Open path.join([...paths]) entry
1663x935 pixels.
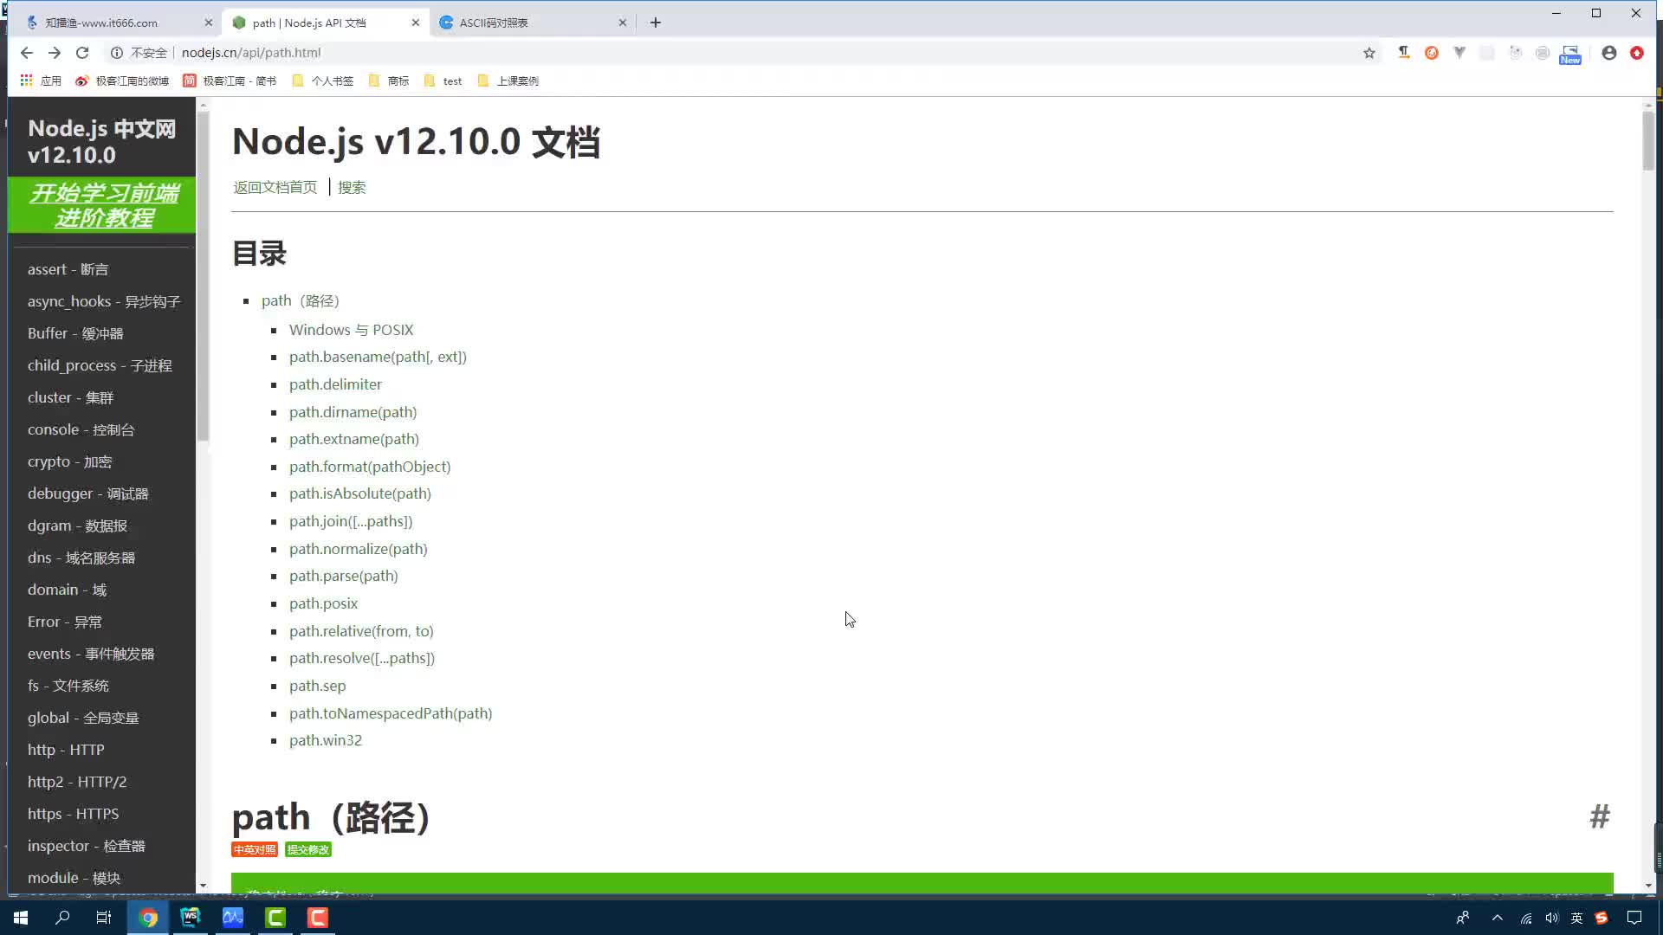(x=351, y=521)
